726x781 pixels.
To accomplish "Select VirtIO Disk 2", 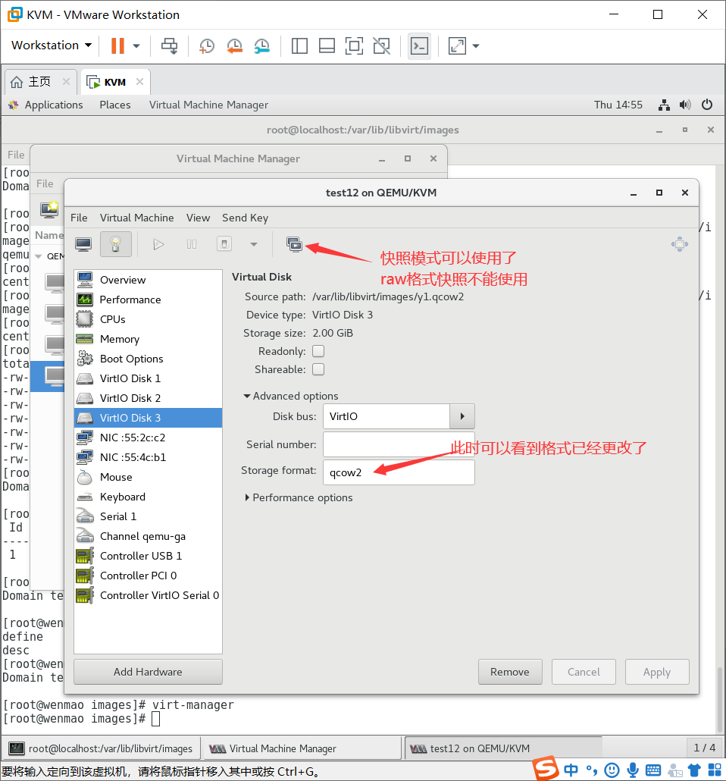I will point(148,399).
